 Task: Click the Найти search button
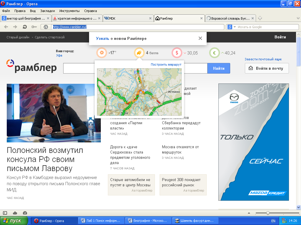[x=219, y=68]
